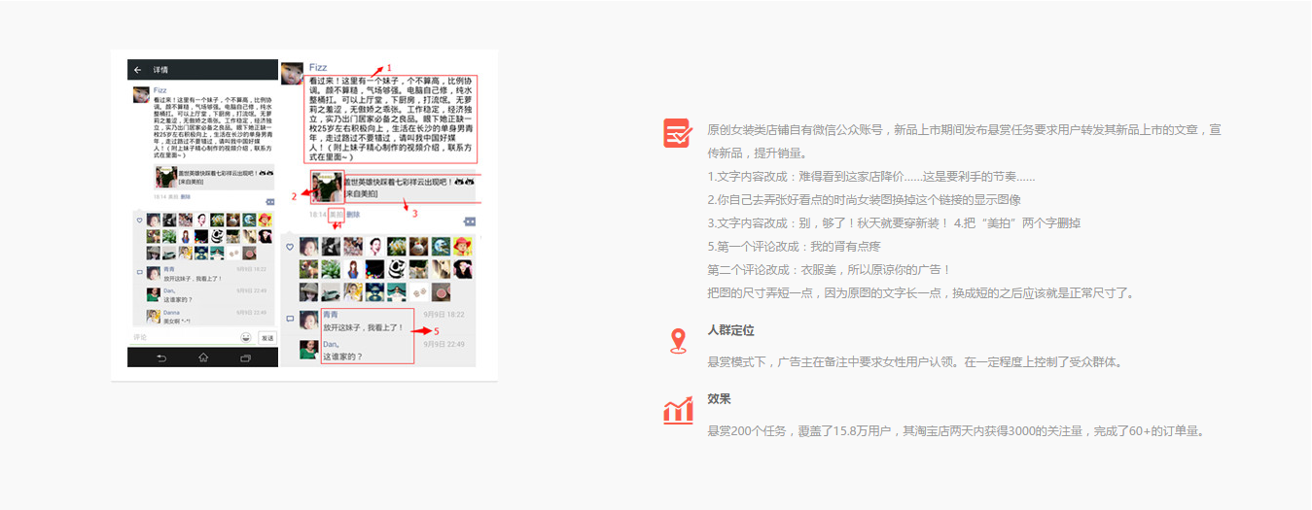
Task: Click the 人群定位 heading
Action: click(731, 331)
